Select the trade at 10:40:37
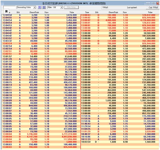 [x=120, y=134]
